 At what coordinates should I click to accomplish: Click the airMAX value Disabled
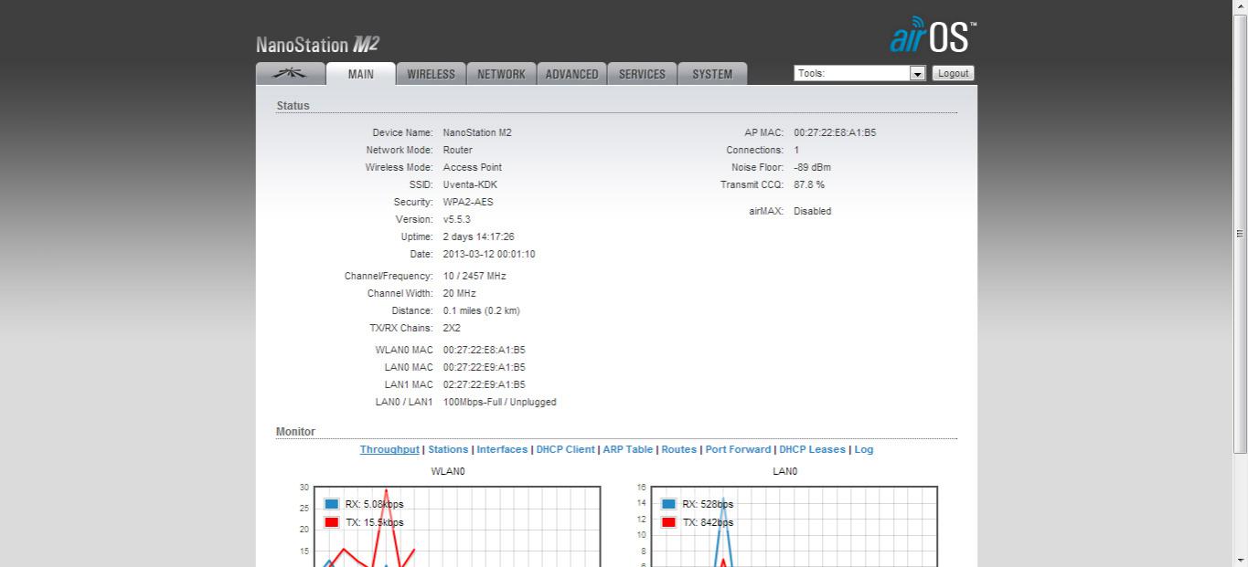pos(813,211)
